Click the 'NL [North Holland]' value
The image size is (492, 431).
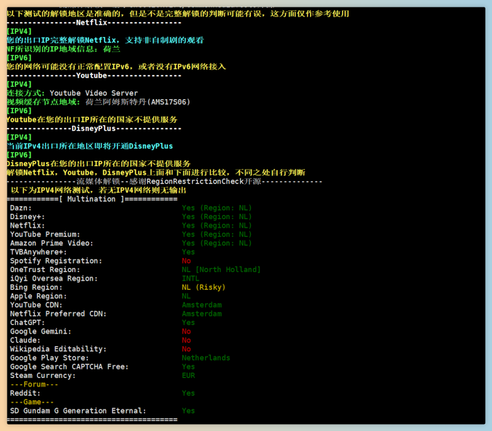point(221,270)
